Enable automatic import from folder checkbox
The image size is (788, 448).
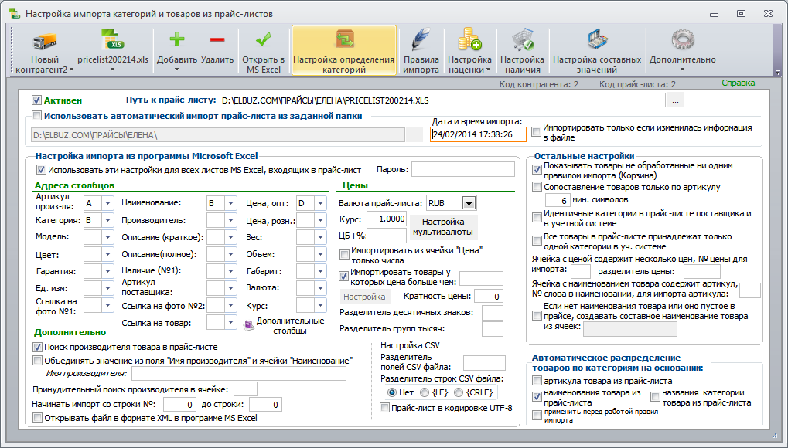pos(36,116)
